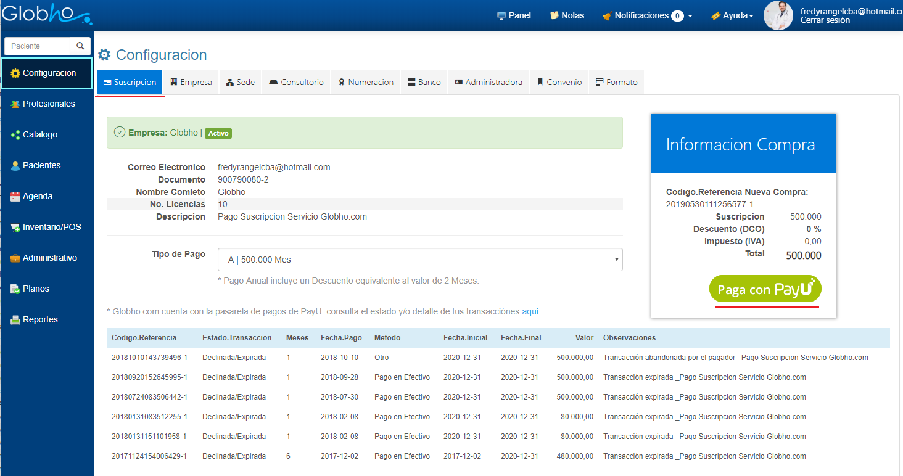Expand the Ayuda menu
This screenshot has width=903, height=476.
click(732, 15)
